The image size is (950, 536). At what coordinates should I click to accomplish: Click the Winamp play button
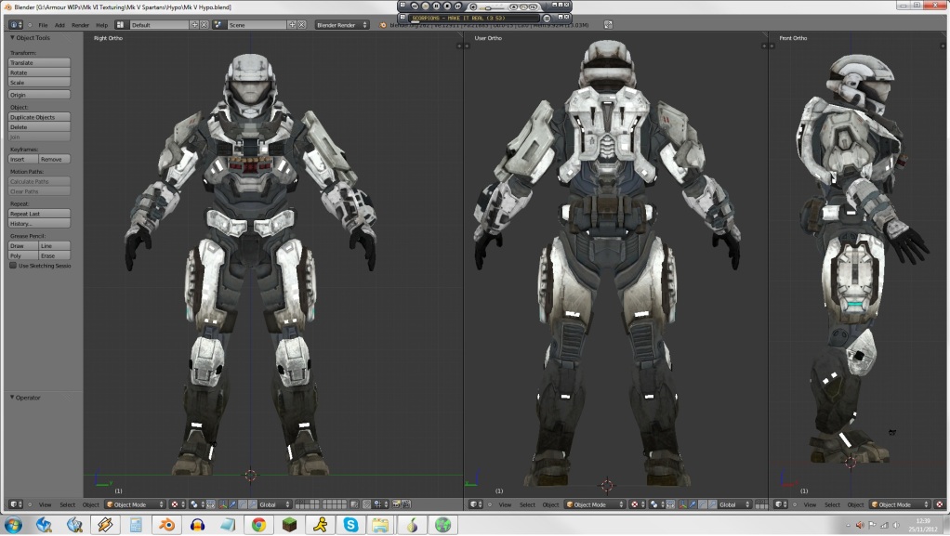[425, 7]
